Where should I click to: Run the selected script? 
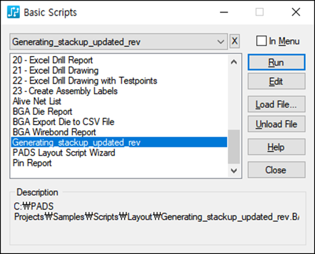(276, 62)
